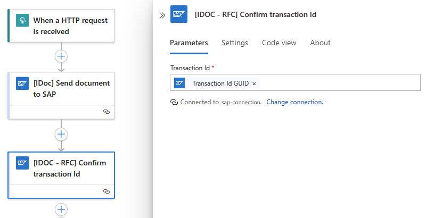Viewport: 426px width, 218px height.
Task: Open the Settings tab
Action: click(235, 43)
